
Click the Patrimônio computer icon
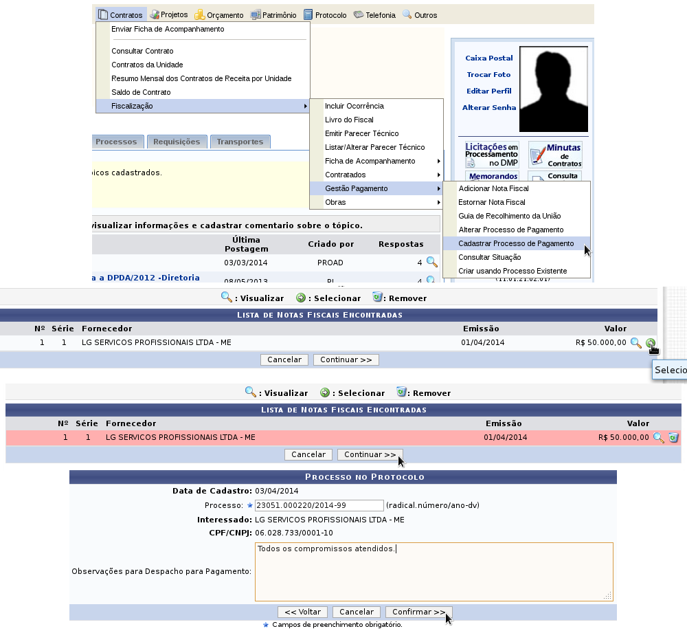point(256,15)
